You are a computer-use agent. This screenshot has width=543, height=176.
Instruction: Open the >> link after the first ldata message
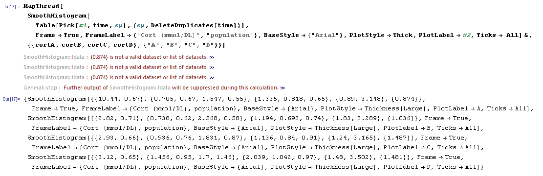(x=212, y=57)
